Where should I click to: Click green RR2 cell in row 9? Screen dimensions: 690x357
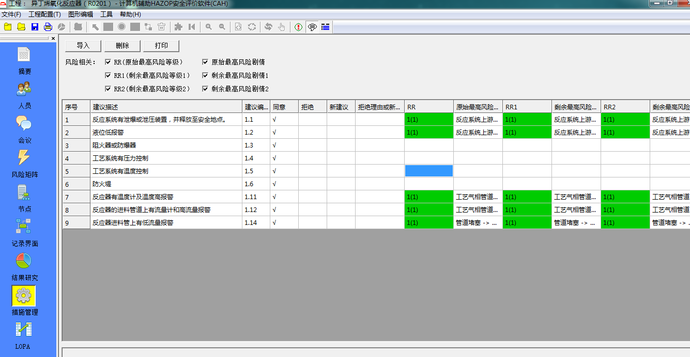tap(625, 222)
